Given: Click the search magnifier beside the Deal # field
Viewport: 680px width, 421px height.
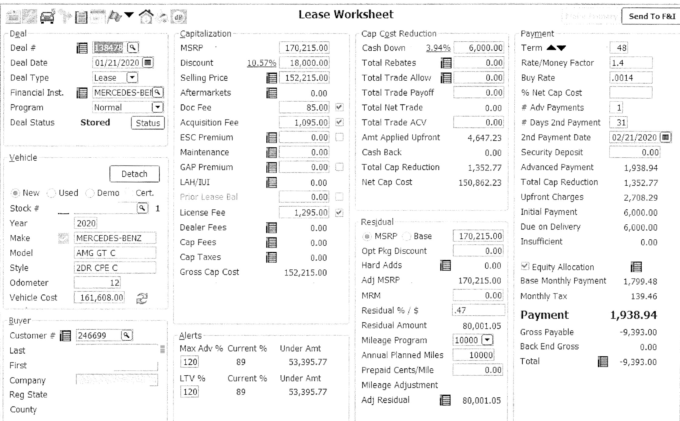Looking at the screenshot, I should 133,47.
